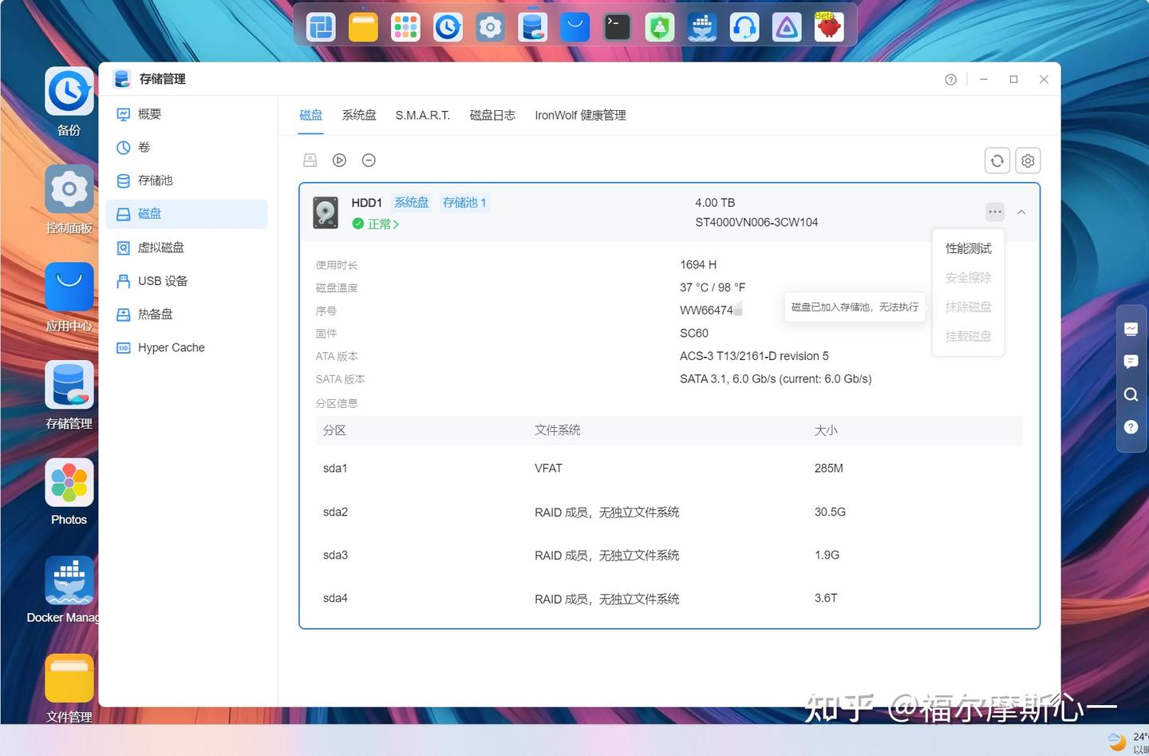Launch the Photos desktop shortcut
Screen dimensions: 1149x756
[69, 493]
